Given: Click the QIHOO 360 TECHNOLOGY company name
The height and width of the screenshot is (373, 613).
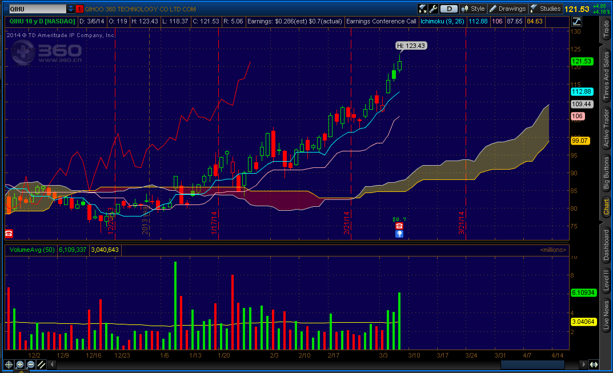Looking at the screenshot, I should [141, 9].
